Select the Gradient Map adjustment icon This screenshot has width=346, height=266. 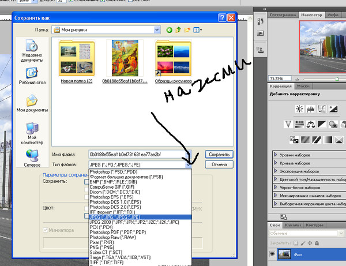(x=328, y=140)
